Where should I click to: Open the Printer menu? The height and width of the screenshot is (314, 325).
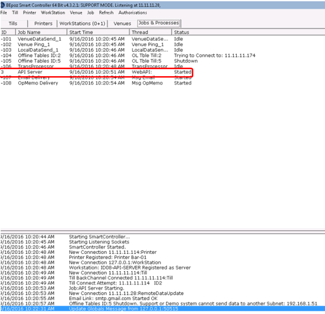pyautogui.click(x=30, y=13)
